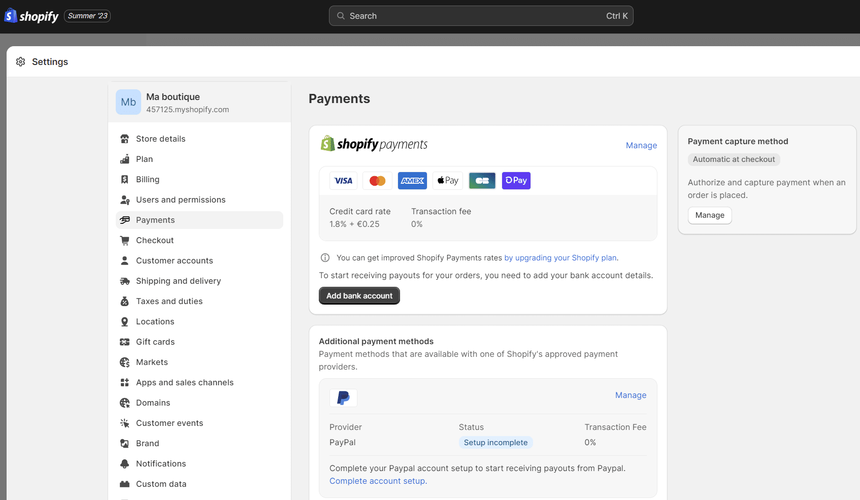Click '457125.myshopify.com' store URL text
Image resolution: width=860 pixels, height=500 pixels.
click(187, 110)
